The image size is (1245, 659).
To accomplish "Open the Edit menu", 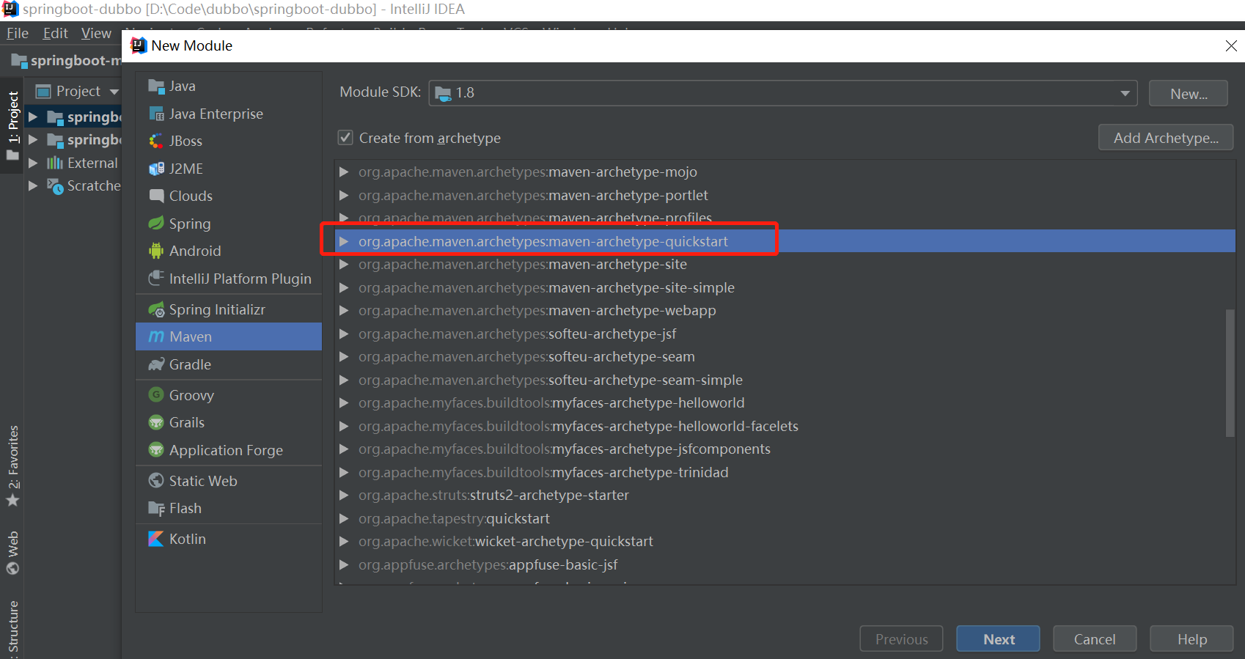I will click(x=55, y=33).
